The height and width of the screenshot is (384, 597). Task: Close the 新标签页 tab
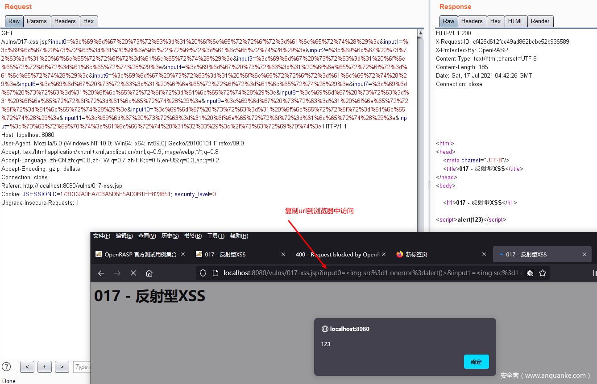[484, 254]
